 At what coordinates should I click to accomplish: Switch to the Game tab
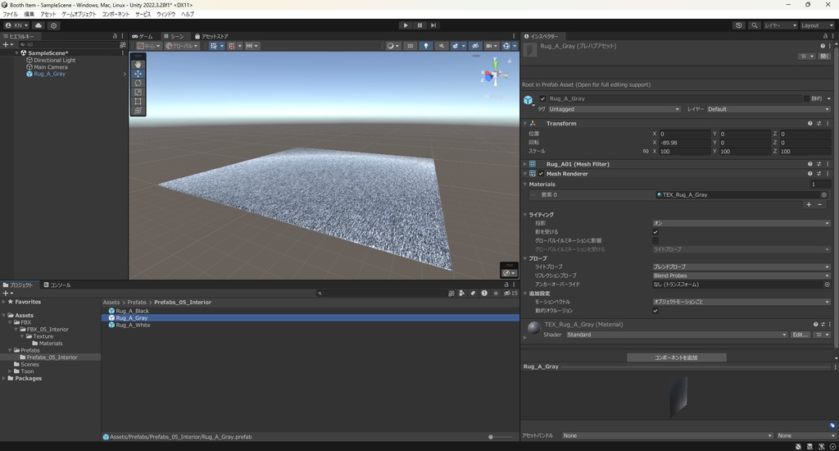click(x=143, y=36)
